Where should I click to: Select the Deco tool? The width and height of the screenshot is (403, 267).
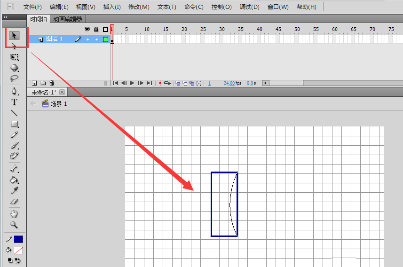[x=15, y=156]
